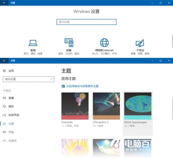Image resolution: width=173 pixels, height=158 pixels.
Task: Minimize the lower 设置 window
Action: [x=152, y=61]
